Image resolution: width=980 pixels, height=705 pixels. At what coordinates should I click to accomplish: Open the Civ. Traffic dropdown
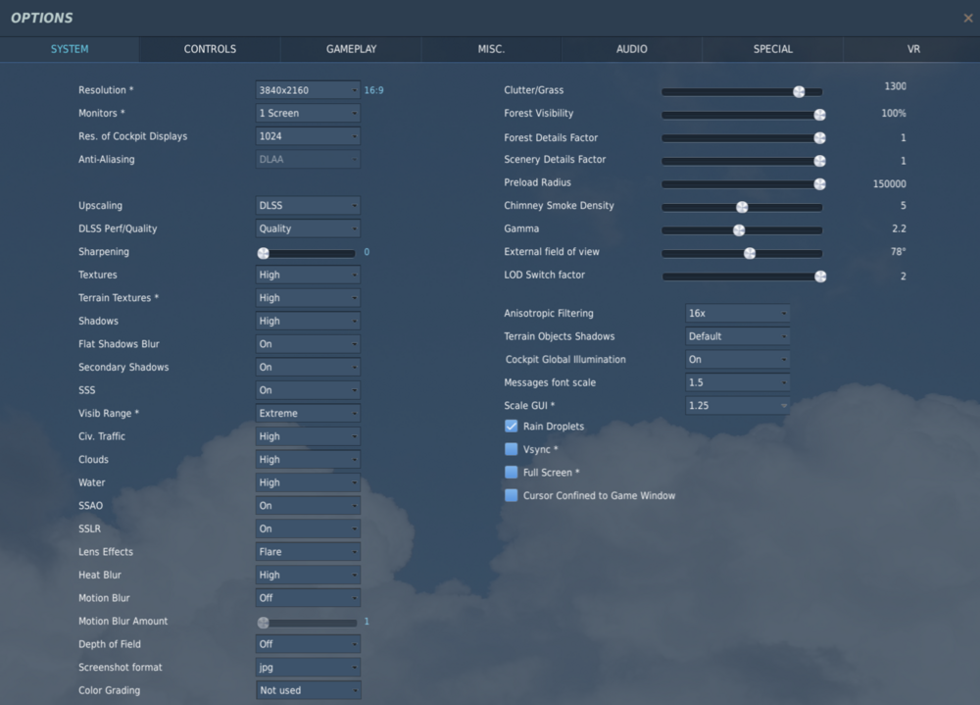[x=308, y=436]
